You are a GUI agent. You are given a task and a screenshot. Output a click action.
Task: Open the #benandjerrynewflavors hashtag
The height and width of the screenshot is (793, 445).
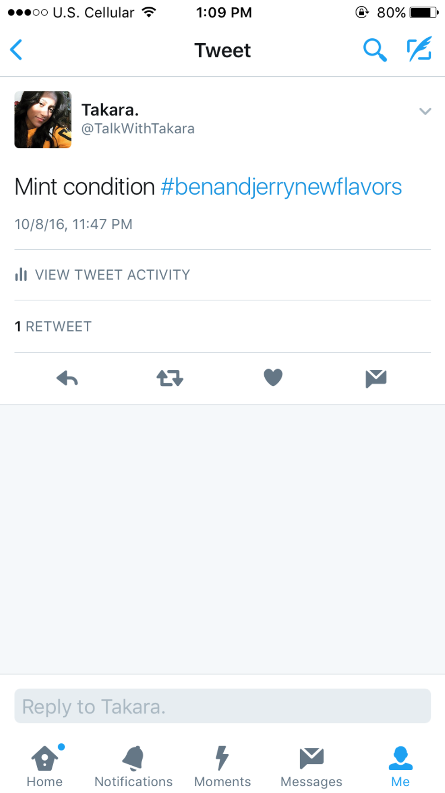tap(282, 187)
